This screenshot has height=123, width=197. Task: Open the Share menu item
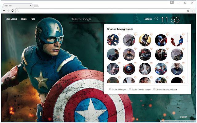24,19
